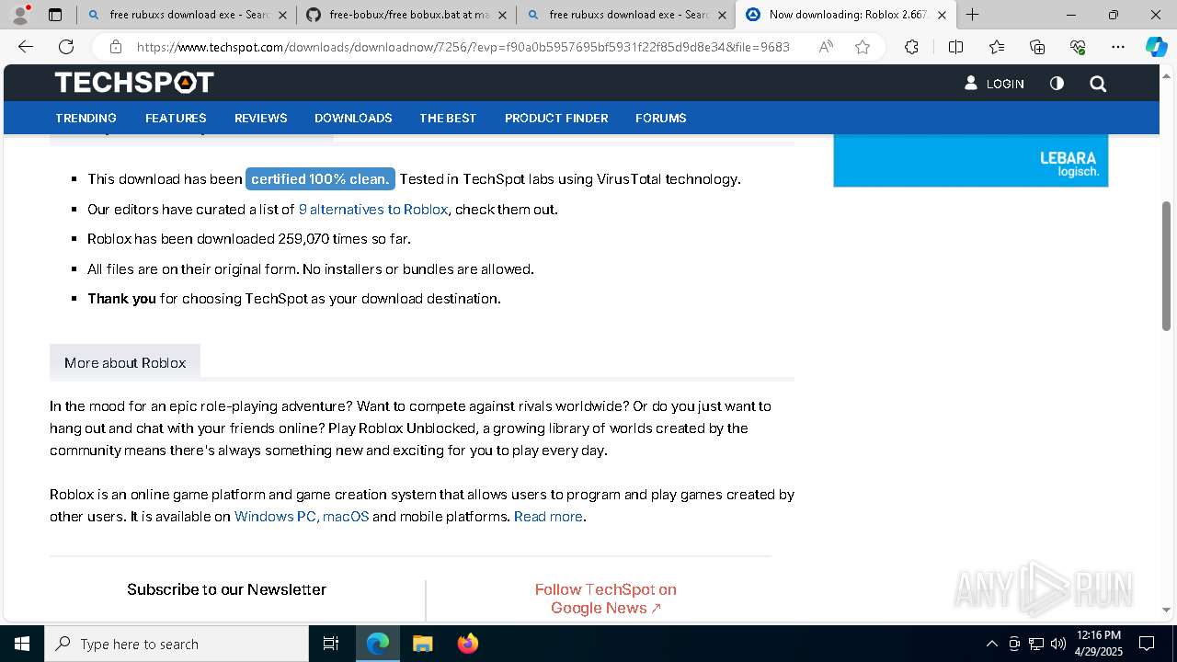Open Browser essentials heart icon
The image size is (1177, 662).
click(1078, 47)
